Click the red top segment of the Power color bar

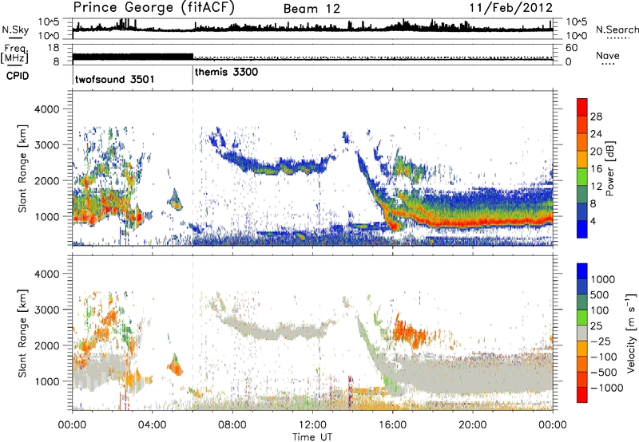[582, 107]
